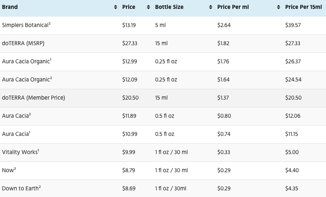Image resolution: width=326 pixels, height=197 pixels.
Task: Select the Simplers Botanical row
Action: (x=163, y=26)
